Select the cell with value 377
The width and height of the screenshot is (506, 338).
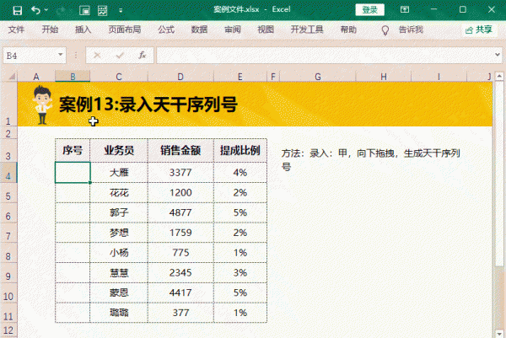[180, 313]
